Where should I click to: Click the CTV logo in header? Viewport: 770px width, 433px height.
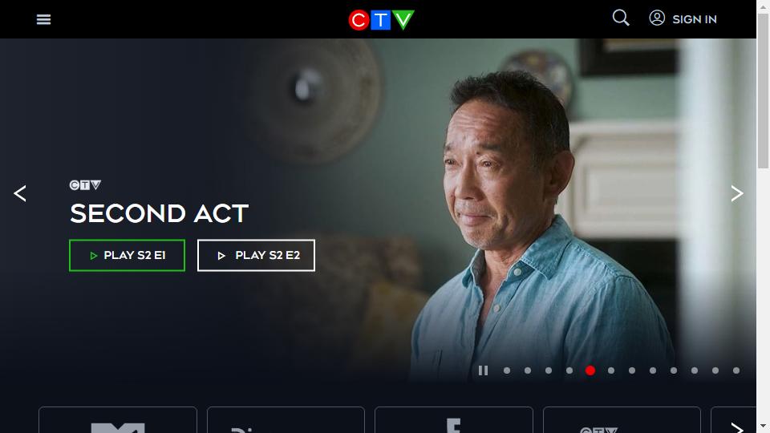(381, 20)
